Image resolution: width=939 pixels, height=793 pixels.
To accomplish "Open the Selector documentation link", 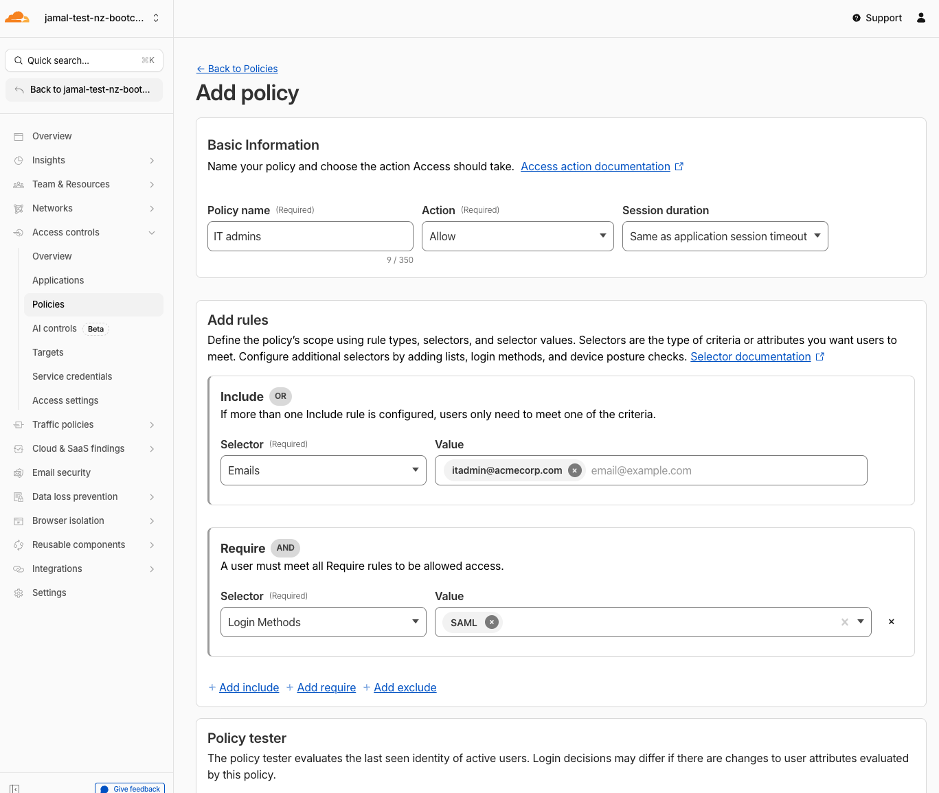I will pos(757,356).
